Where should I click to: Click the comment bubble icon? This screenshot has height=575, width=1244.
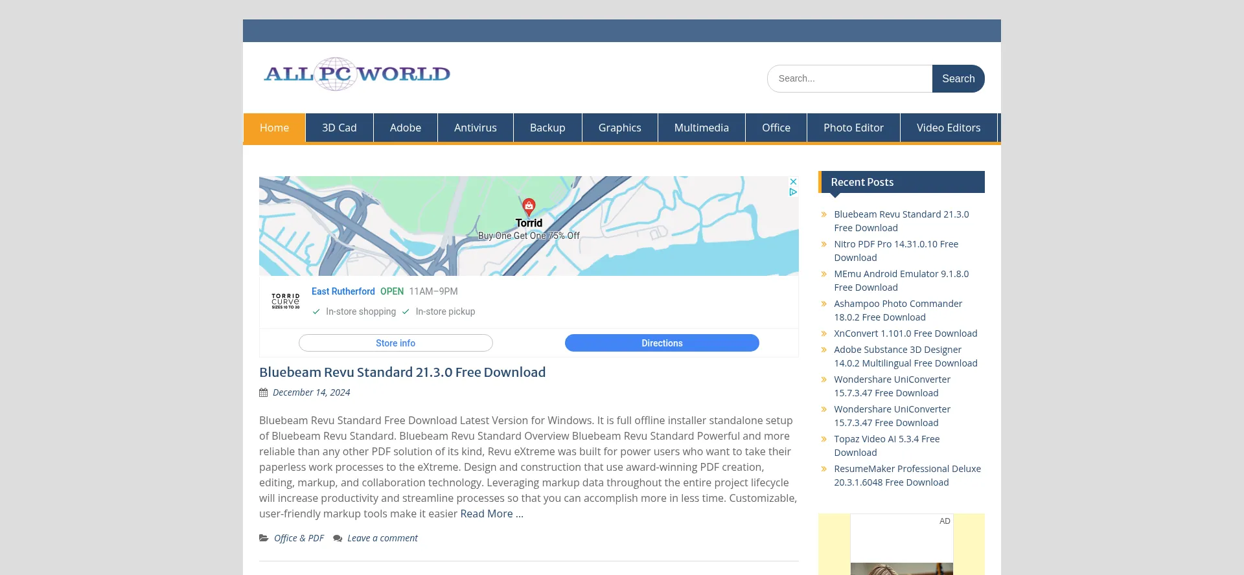[338, 538]
